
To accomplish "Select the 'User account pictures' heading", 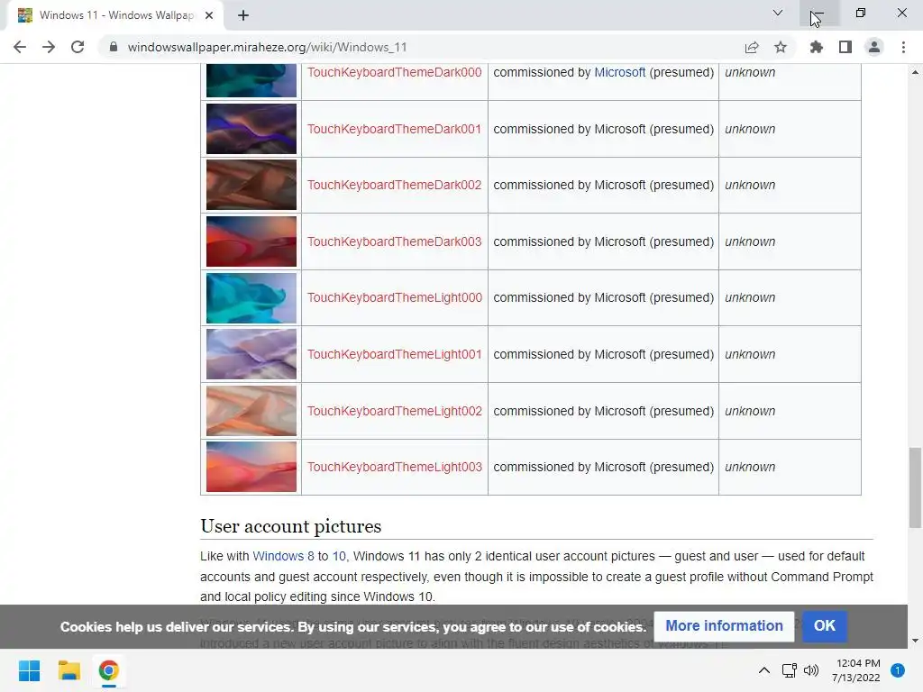I will coord(291,526).
